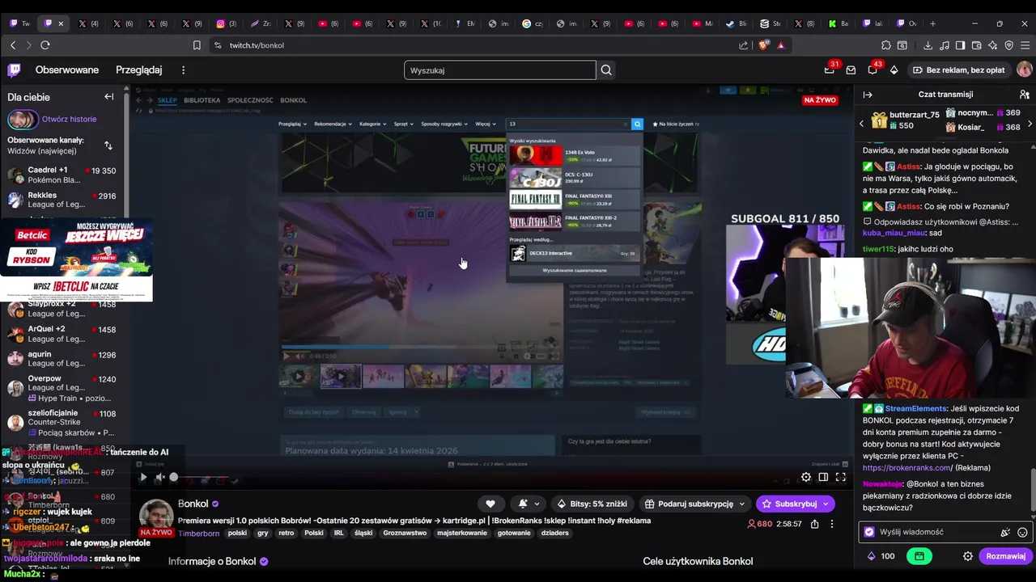Click Bez reklam, bez opłat button
This screenshot has width=1036, height=582.
[958, 70]
